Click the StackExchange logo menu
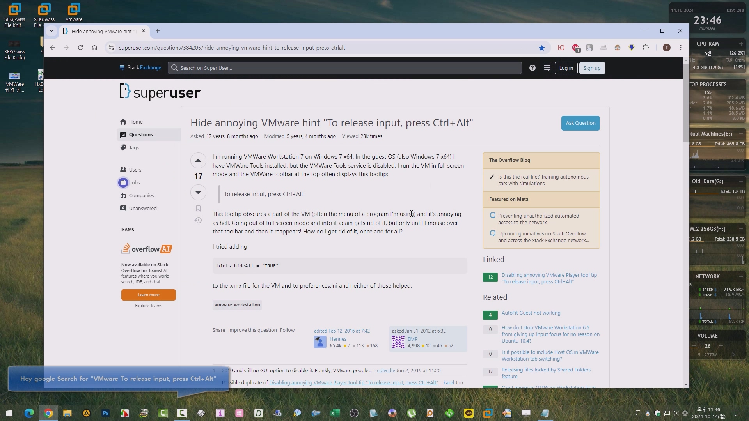 pos(140,67)
